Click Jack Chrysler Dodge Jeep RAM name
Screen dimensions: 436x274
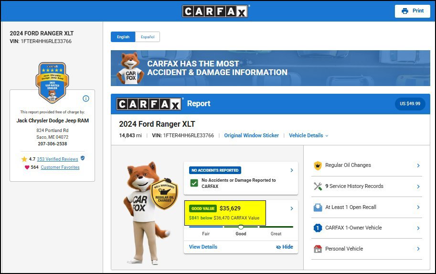[x=53, y=121]
